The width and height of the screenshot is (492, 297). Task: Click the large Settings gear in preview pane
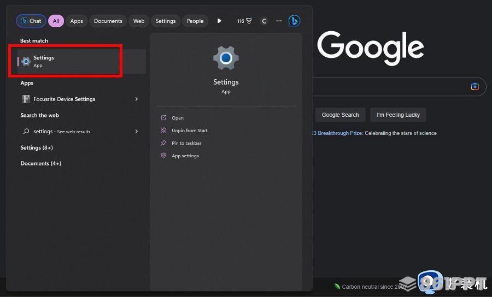[226, 58]
